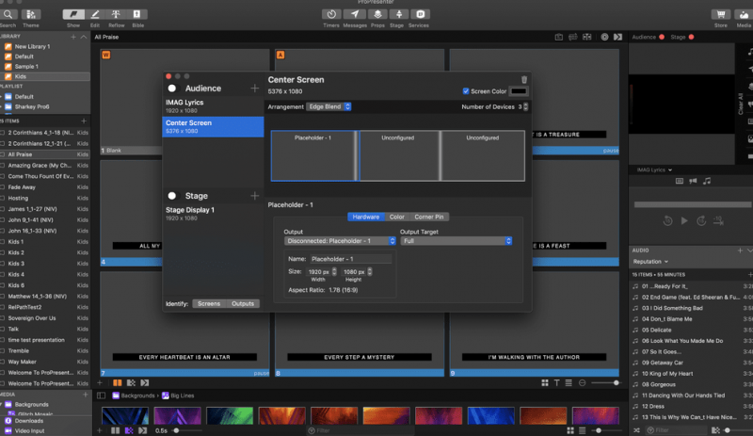Click the Bible toolbar icon
The width and height of the screenshot is (753, 436).
pyautogui.click(x=138, y=14)
